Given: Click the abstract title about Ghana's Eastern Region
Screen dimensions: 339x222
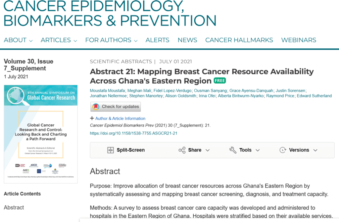Looking at the screenshot, I should [202, 76].
